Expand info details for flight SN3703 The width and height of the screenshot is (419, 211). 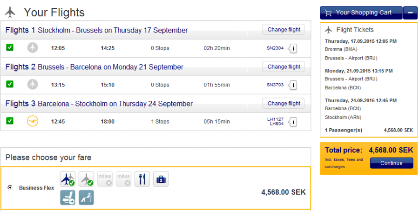(x=294, y=85)
